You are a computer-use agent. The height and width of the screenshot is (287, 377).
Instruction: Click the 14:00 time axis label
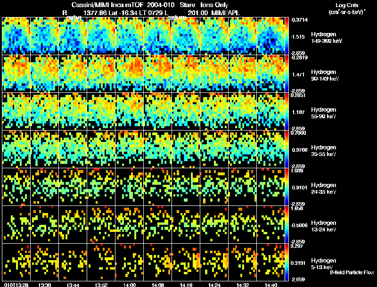coord(129,285)
